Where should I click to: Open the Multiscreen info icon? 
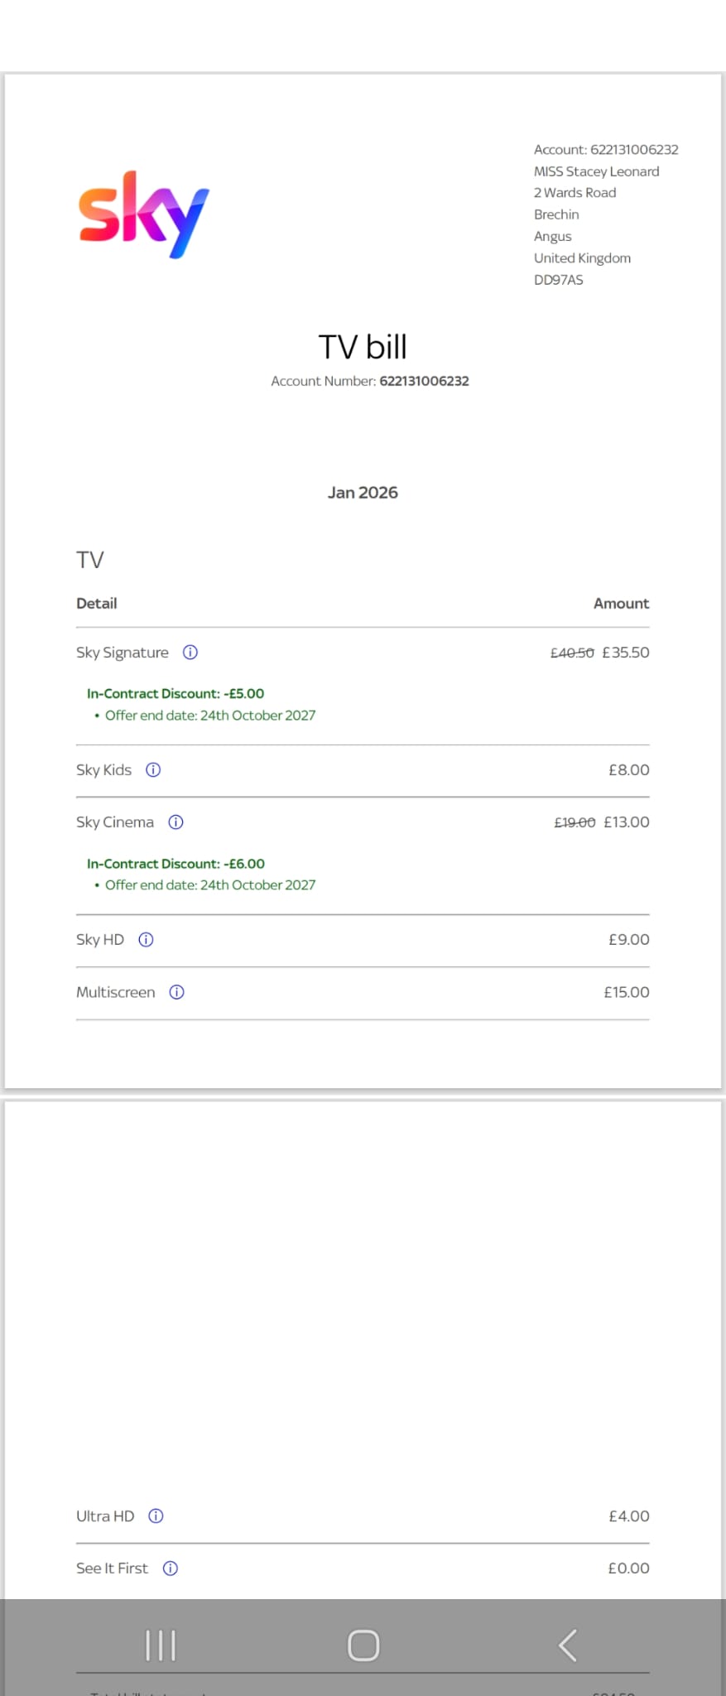point(176,992)
